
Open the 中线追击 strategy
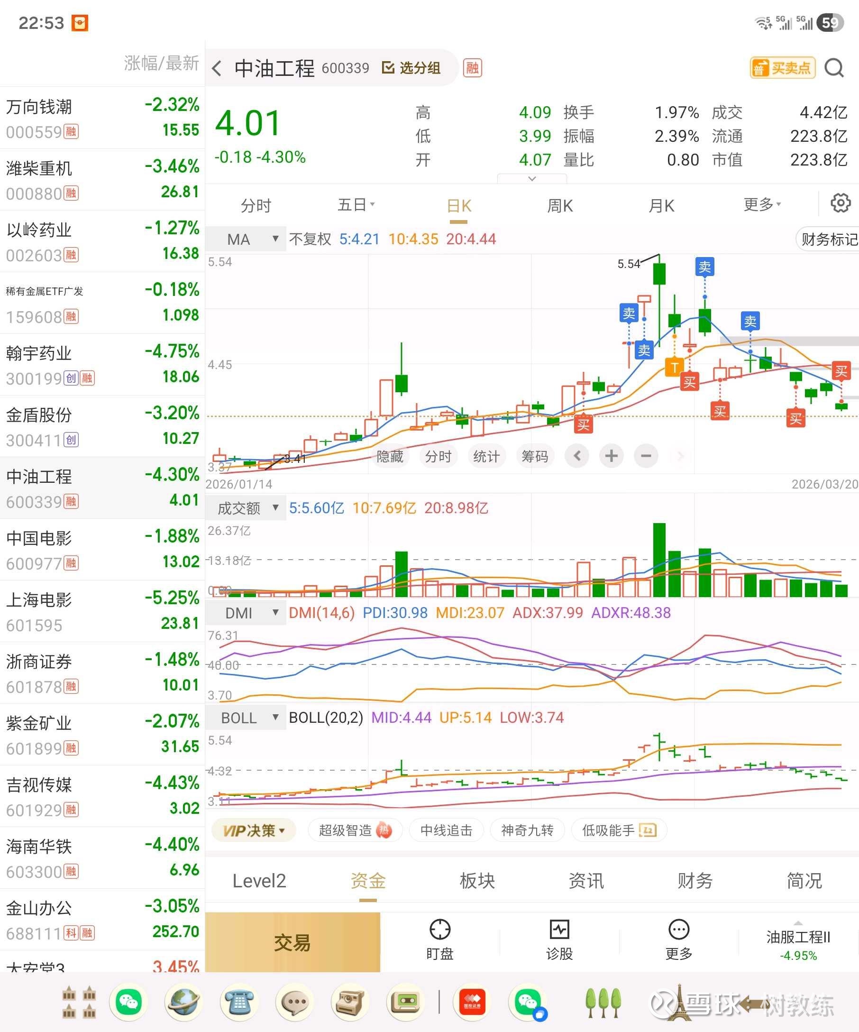(446, 830)
